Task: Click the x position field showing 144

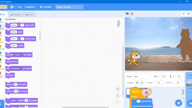Action: pyautogui.click(x=163, y=76)
